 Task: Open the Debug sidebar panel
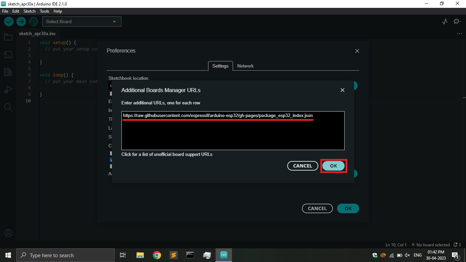(8, 89)
